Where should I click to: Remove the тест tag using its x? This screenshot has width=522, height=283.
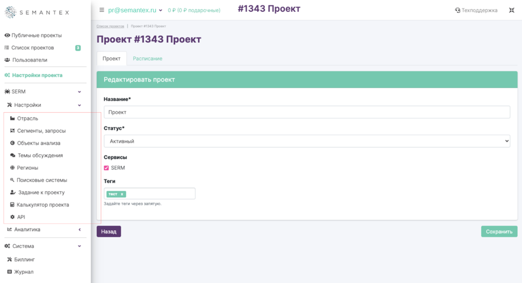pos(122,194)
